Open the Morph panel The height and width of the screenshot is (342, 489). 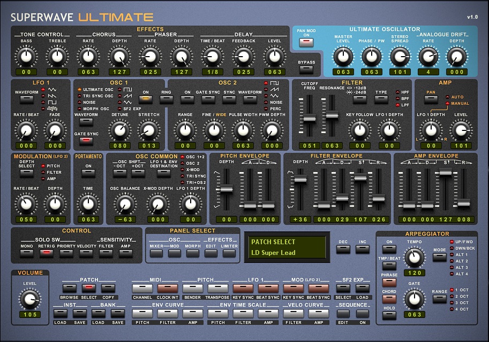193,253
